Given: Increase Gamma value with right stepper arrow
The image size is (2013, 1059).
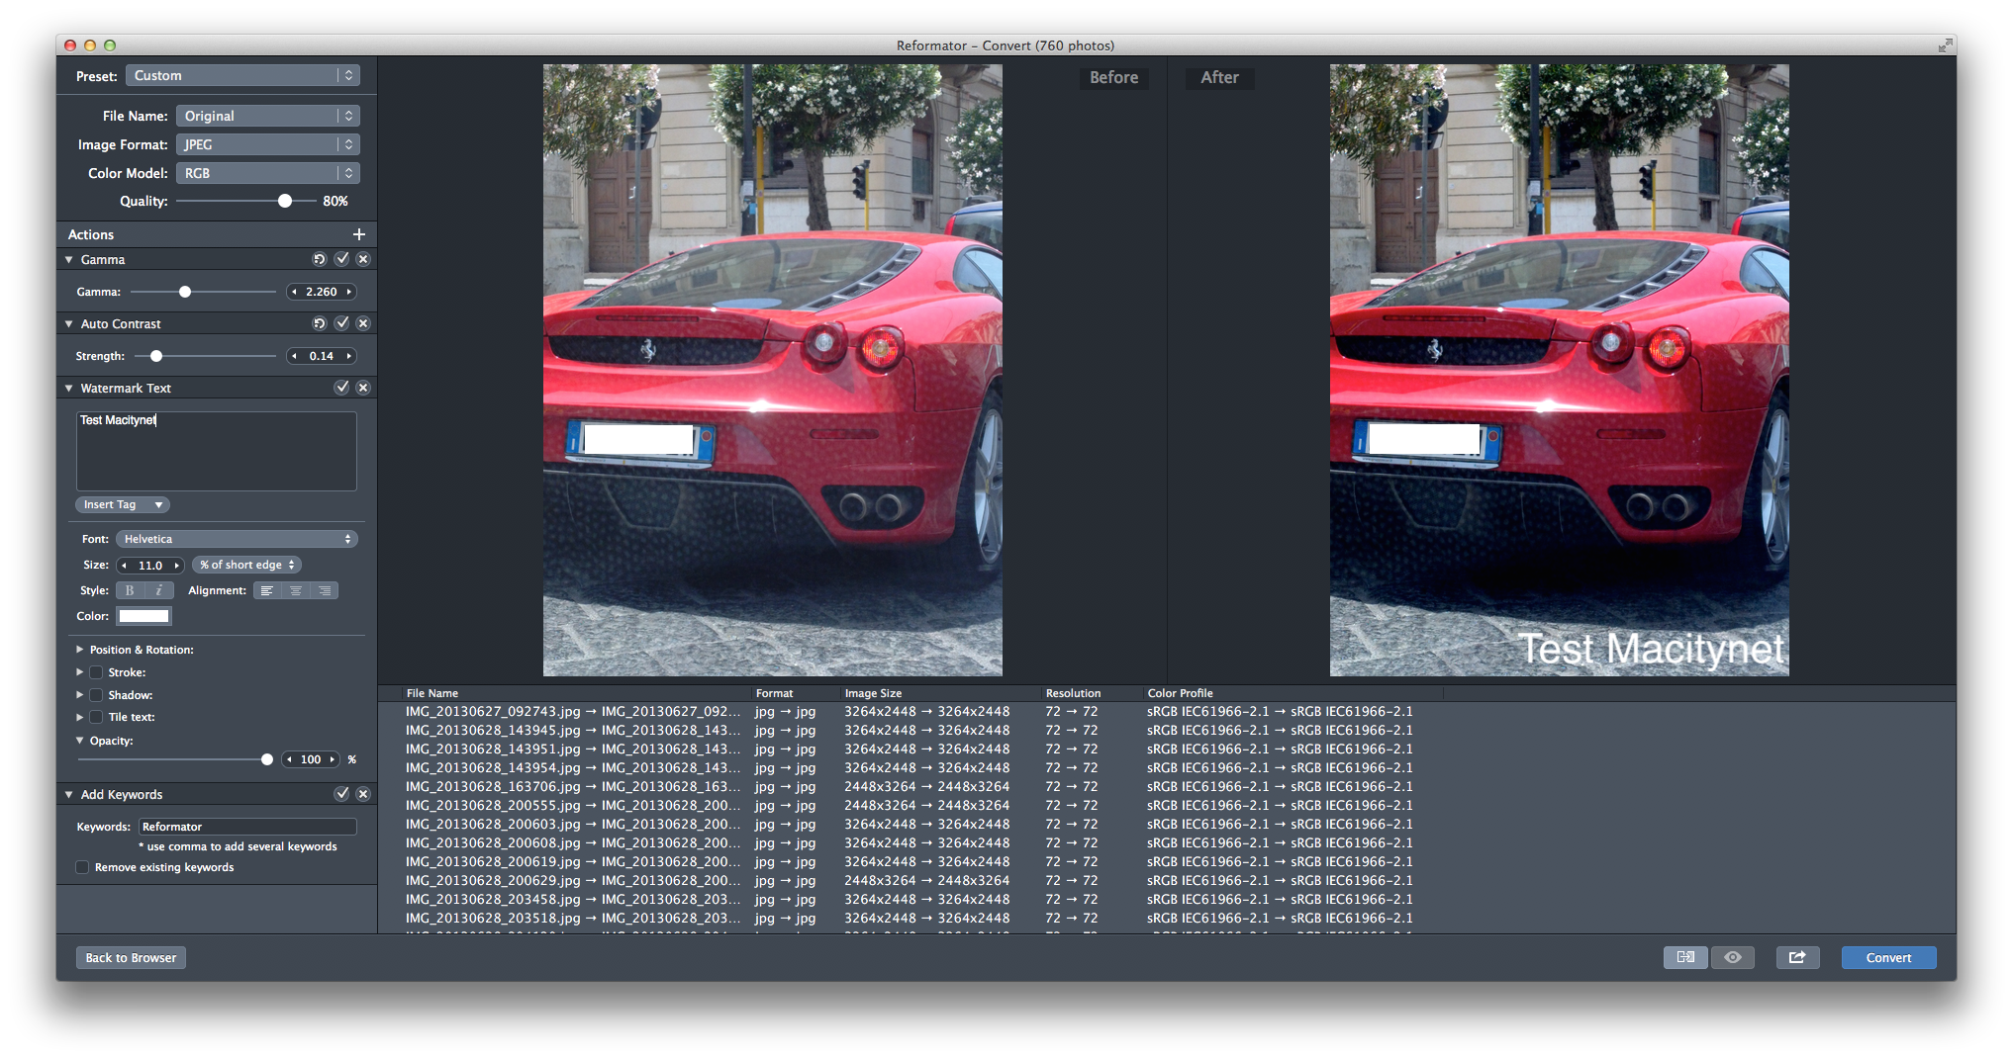Looking at the screenshot, I should click(x=349, y=292).
